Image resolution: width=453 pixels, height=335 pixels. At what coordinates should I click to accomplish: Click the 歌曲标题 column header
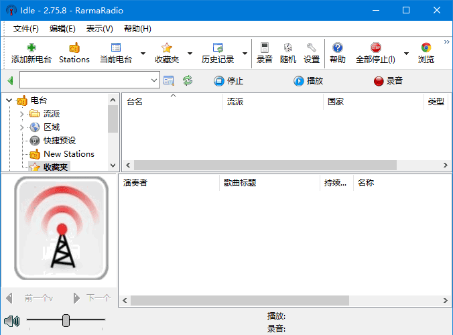pyautogui.click(x=269, y=183)
